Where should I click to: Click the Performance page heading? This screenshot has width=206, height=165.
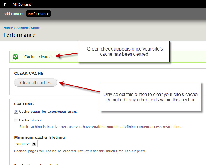click(x=19, y=35)
